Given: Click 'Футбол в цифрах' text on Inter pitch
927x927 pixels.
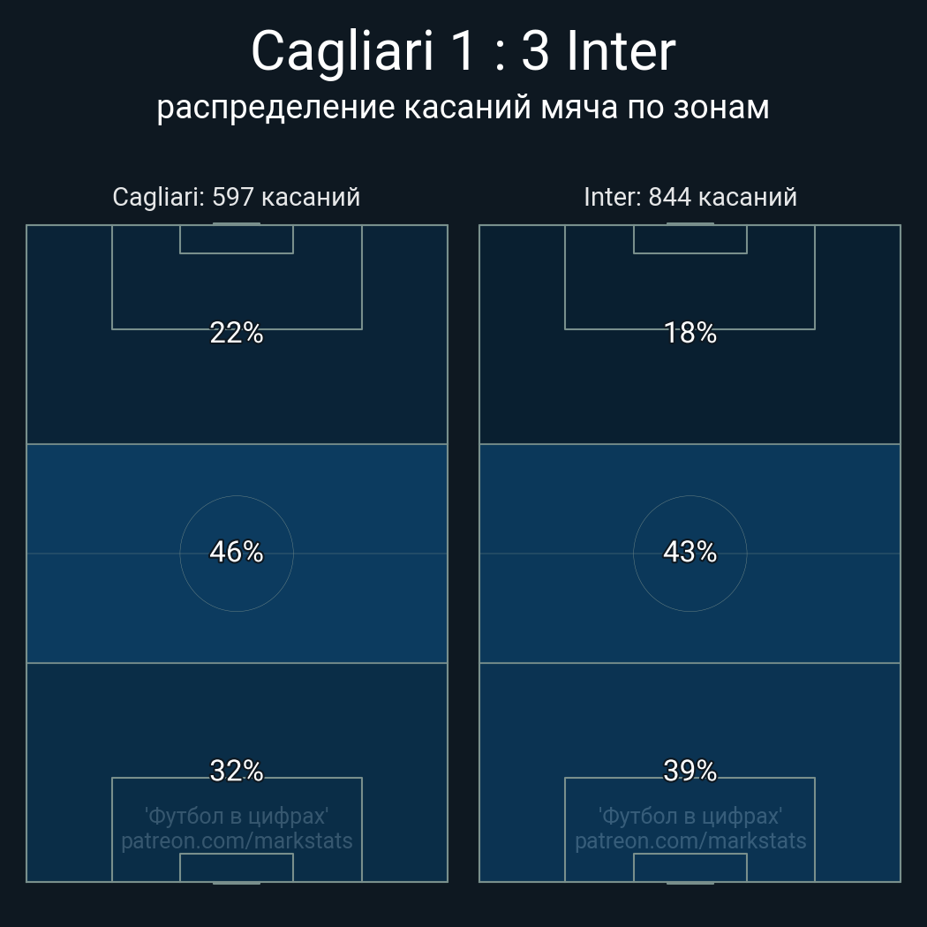Looking at the screenshot, I should pyautogui.click(x=690, y=816).
